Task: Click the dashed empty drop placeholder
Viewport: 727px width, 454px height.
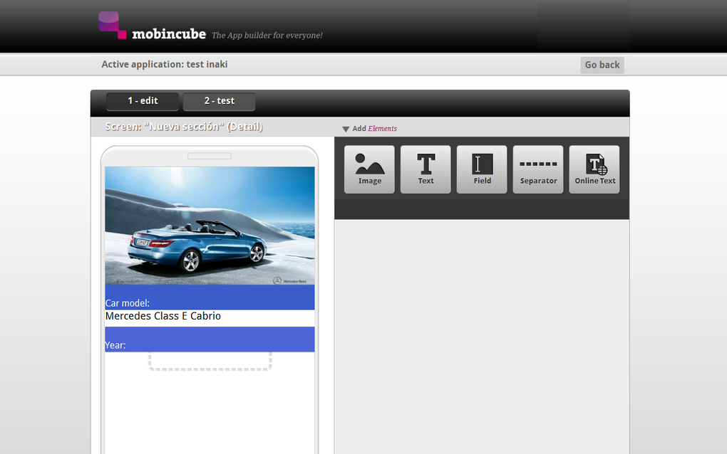Action: [210, 361]
